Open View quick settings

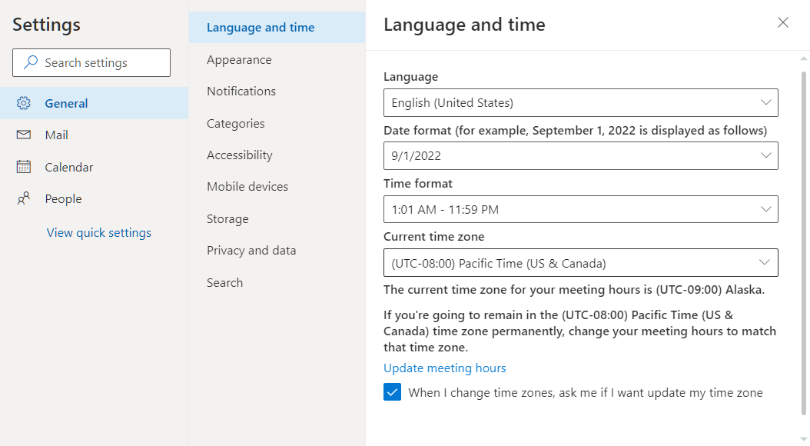point(98,232)
